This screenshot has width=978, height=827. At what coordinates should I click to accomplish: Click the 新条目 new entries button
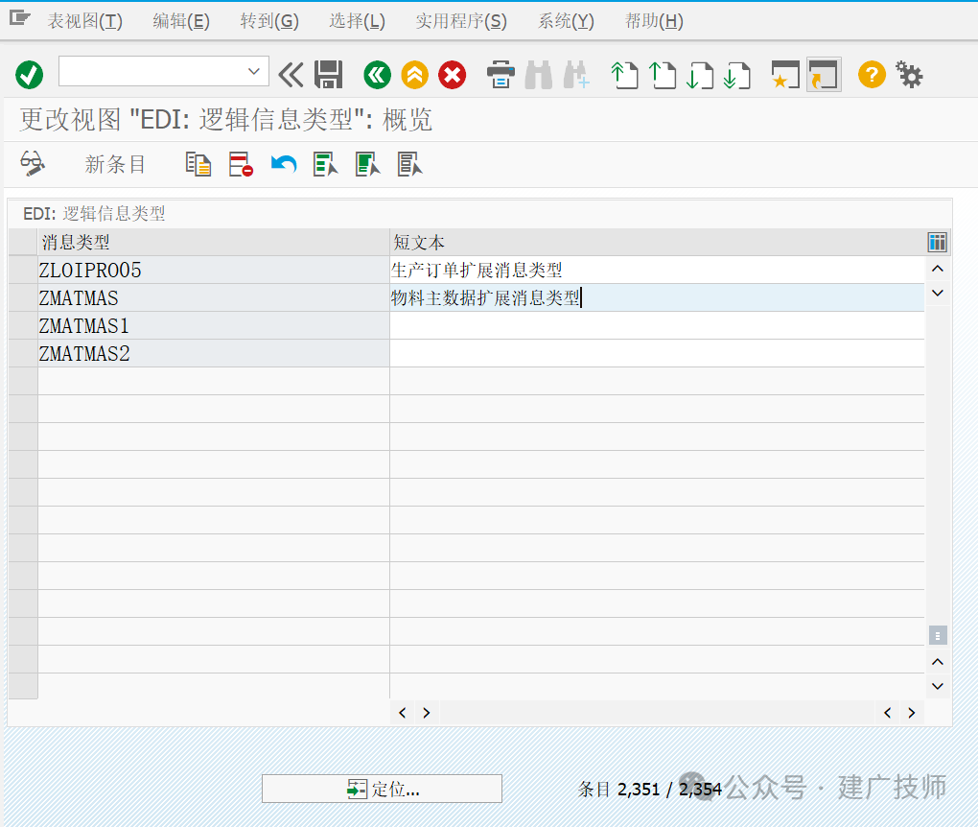coord(115,165)
